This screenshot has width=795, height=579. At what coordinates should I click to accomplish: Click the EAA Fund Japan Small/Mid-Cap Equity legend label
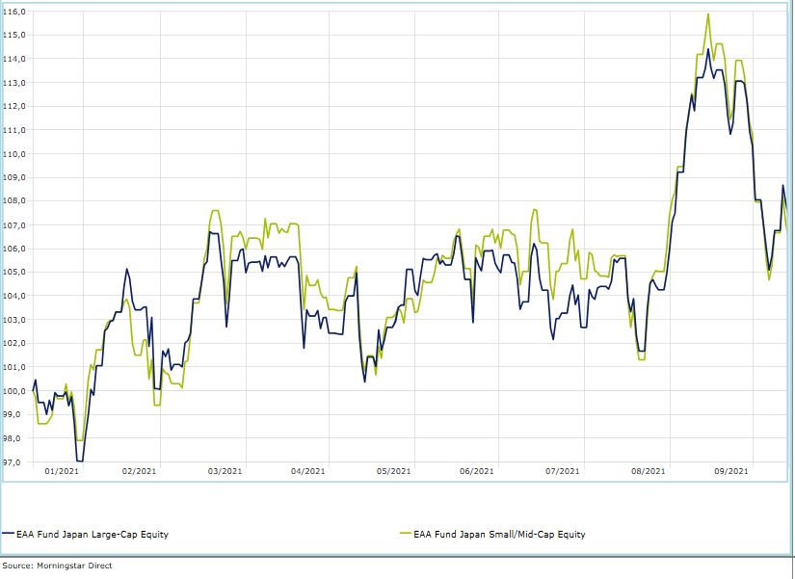click(x=498, y=534)
